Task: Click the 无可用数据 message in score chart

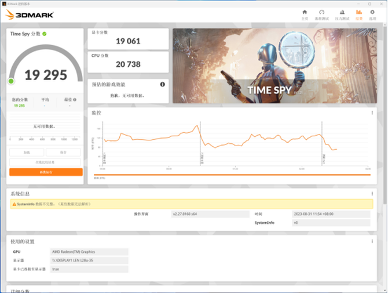Action: 44,126
